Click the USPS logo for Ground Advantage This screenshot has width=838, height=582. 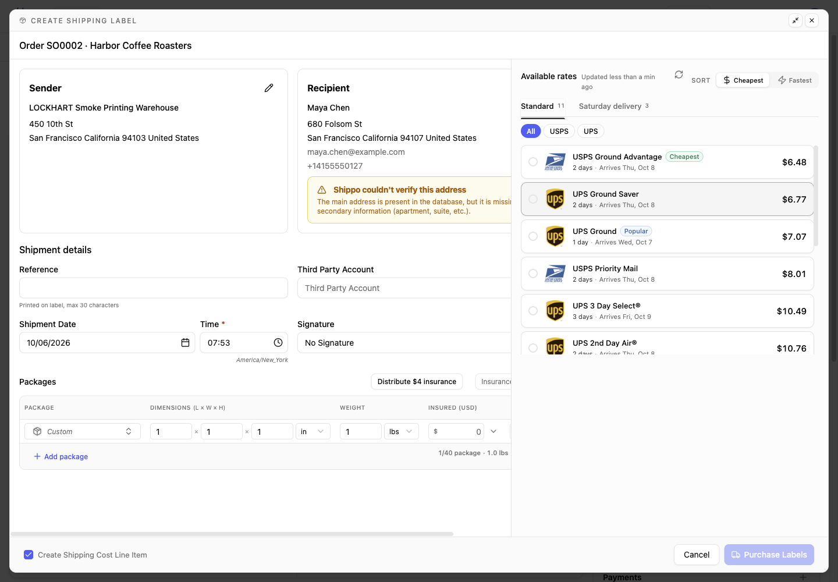click(x=555, y=162)
